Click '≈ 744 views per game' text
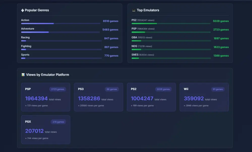 click(37, 138)
